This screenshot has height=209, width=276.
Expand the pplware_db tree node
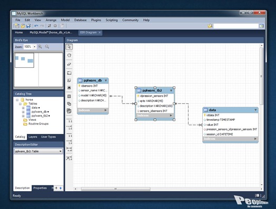coord(23,112)
